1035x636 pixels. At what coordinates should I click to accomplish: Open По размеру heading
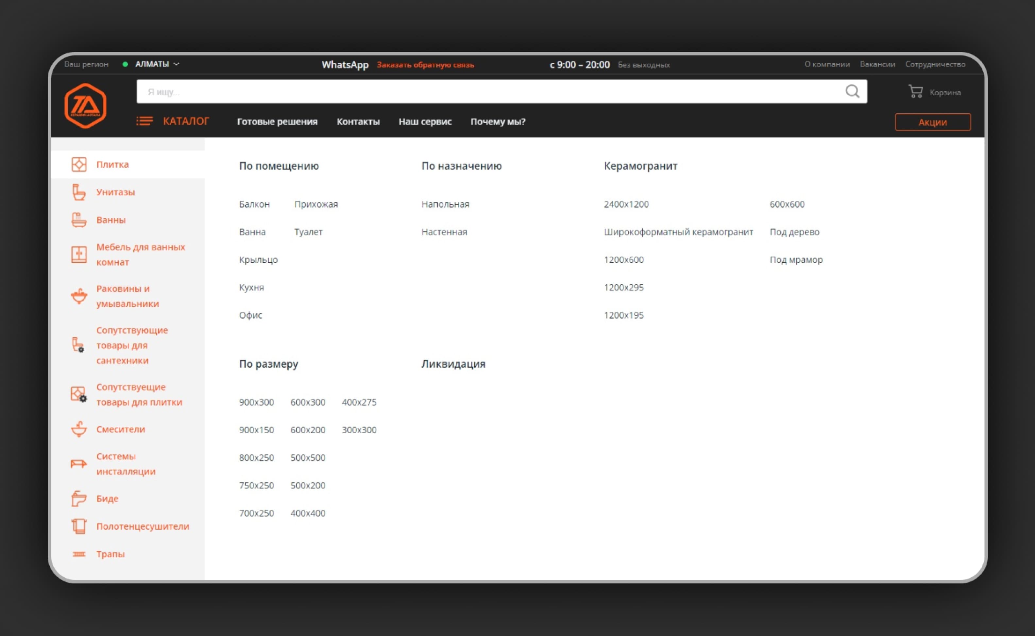tap(269, 364)
